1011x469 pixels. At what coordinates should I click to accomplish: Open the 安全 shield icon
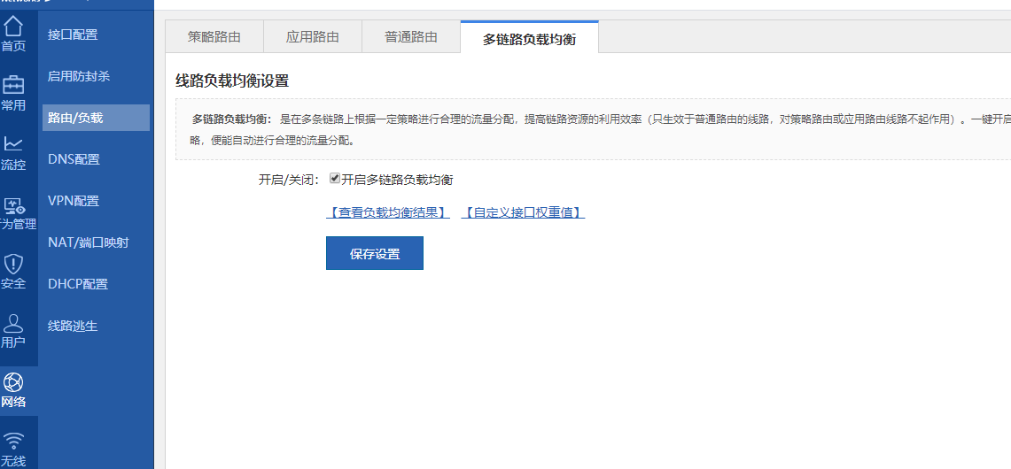click(13, 264)
